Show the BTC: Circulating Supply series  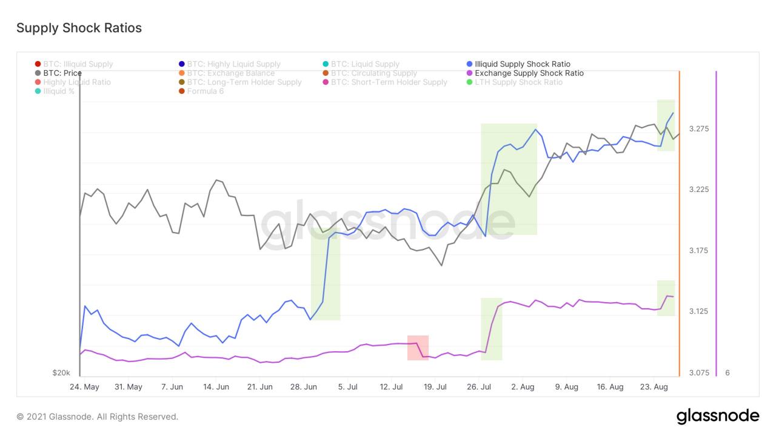[373, 73]
